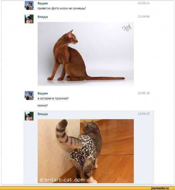This screenshot has width=175, height=190.
Task: Click the 13:09:27 timestamp
Action: pyautogui.click(x=144, y=114)
